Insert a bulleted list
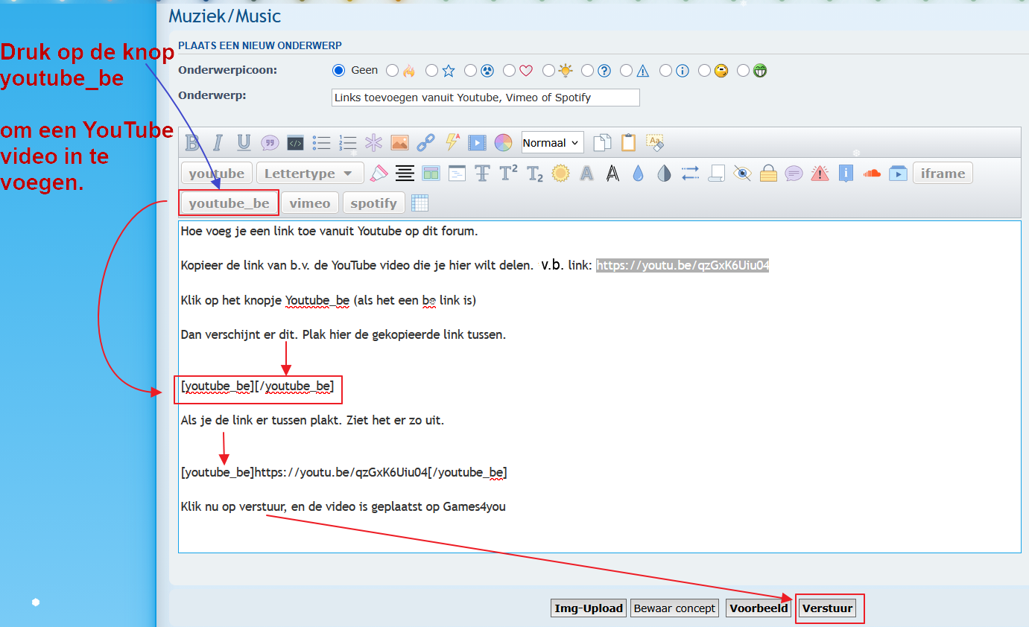Viewport: 1029px width, 627px height. coord(321,142)
